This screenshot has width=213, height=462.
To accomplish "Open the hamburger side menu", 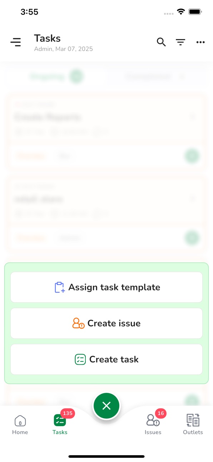I will coord(16,42).
